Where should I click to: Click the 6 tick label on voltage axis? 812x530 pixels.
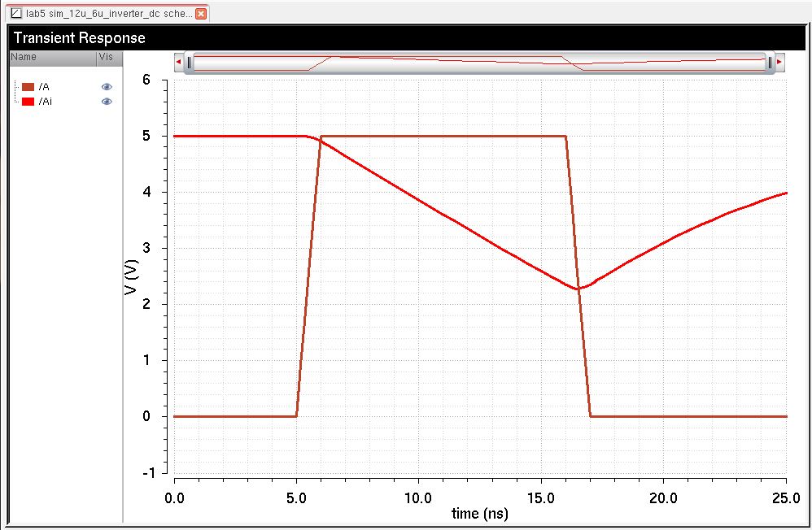click(x=146, y=80)
